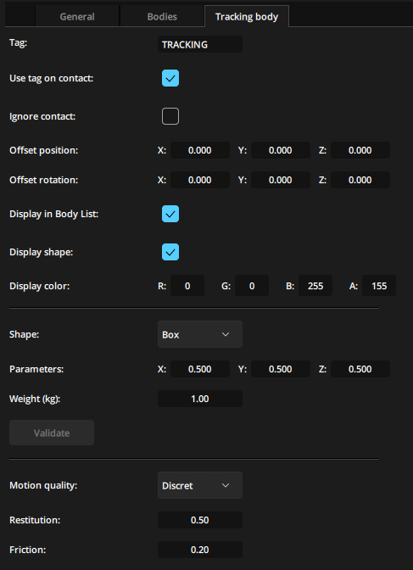Click the Tag field containing TRACKING
This screenshot has width=413, height=570.
(x=200, y=44)
